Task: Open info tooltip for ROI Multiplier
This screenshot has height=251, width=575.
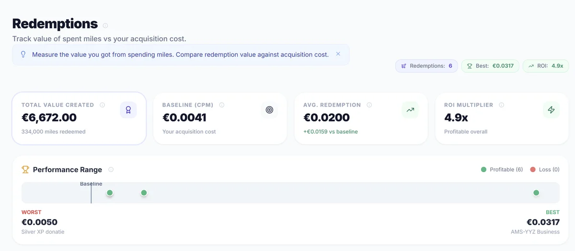Action: 502,105
